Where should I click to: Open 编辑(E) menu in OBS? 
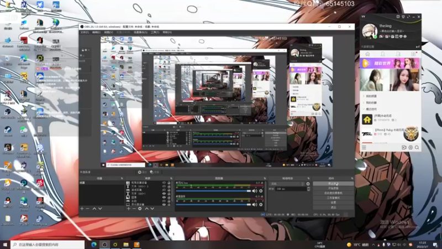96,33
